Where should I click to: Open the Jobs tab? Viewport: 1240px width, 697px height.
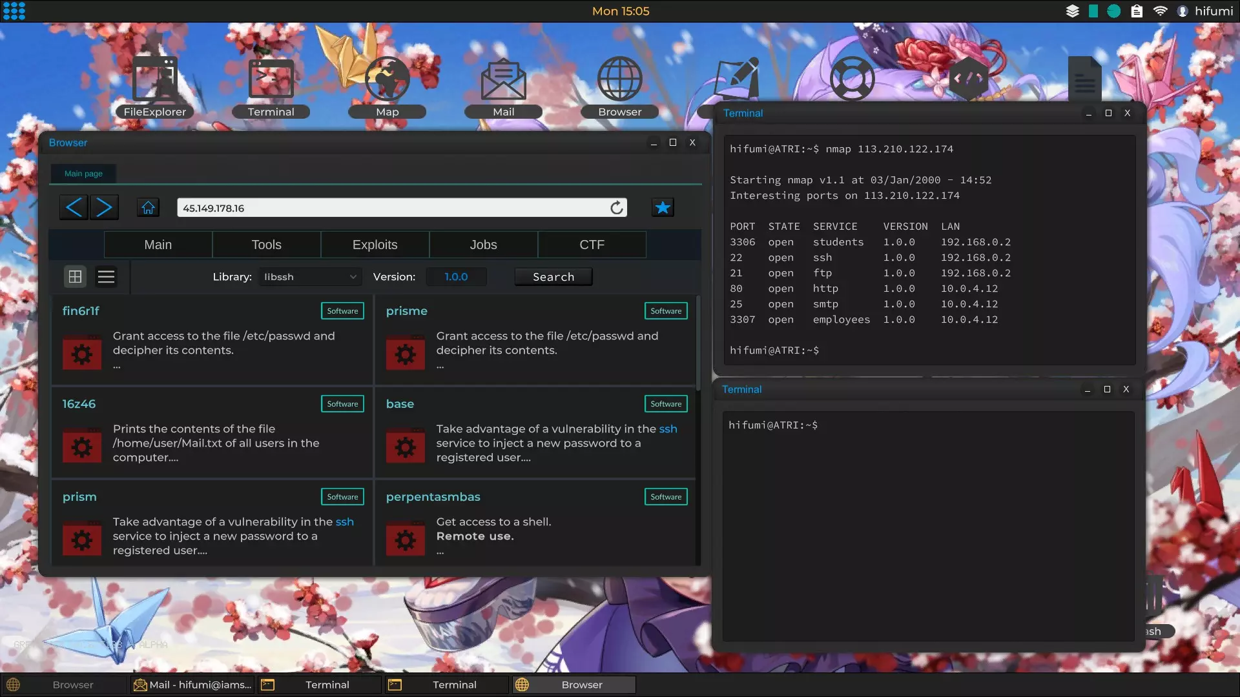click(x=483, y=245)
